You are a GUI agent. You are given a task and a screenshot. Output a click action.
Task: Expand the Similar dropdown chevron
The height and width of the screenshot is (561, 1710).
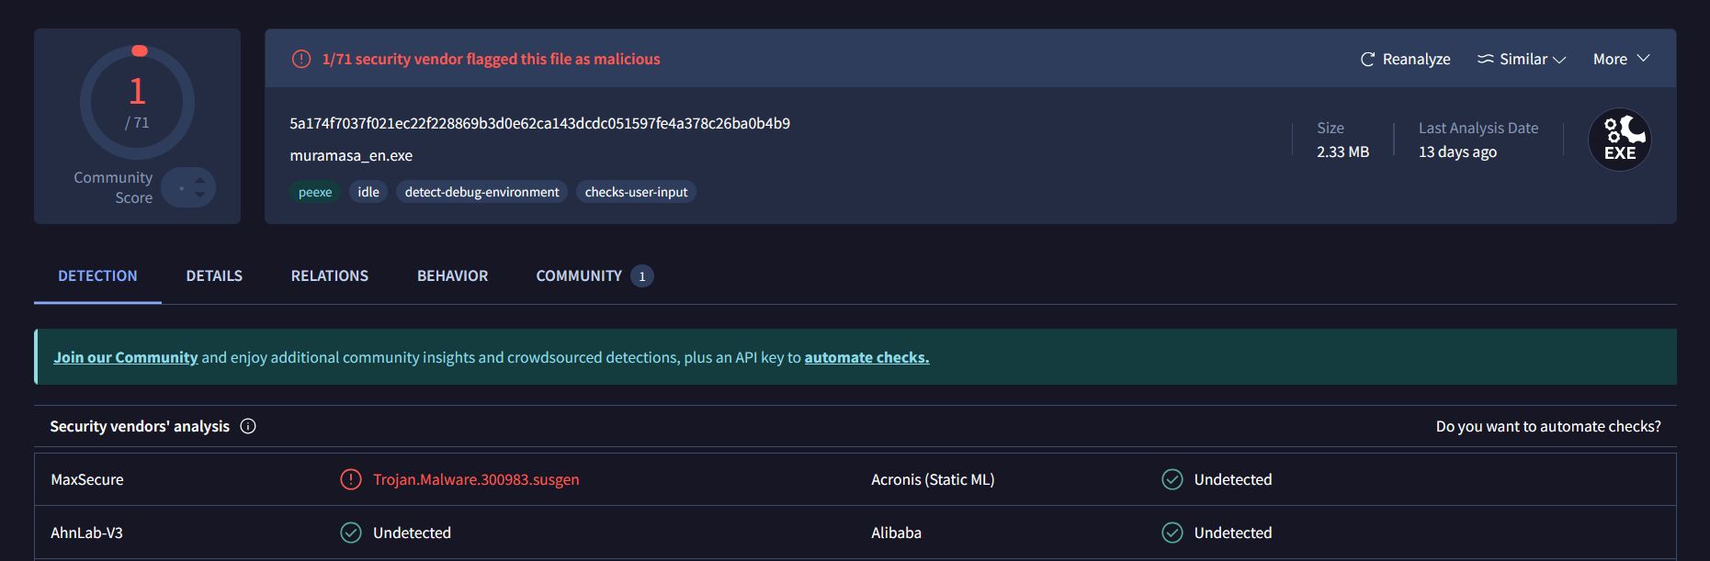[x=1558, y=60]
